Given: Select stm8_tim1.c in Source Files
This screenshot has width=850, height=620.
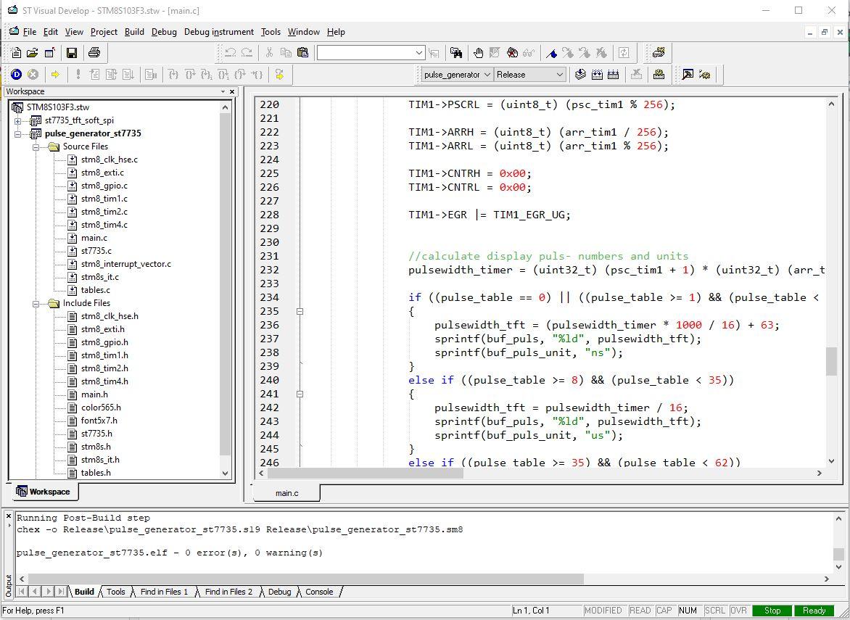Looking at the screenshot, I should [x=104, y=199].
